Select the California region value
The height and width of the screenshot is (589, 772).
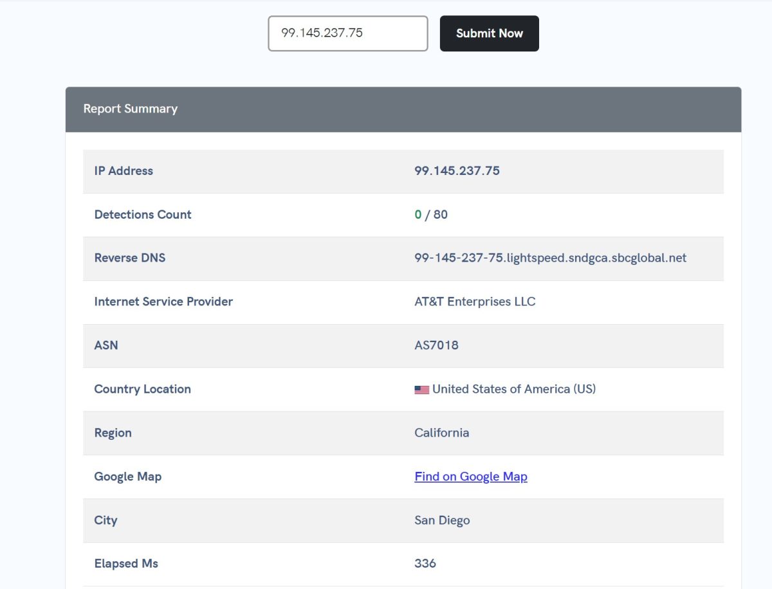pos(441,433)
